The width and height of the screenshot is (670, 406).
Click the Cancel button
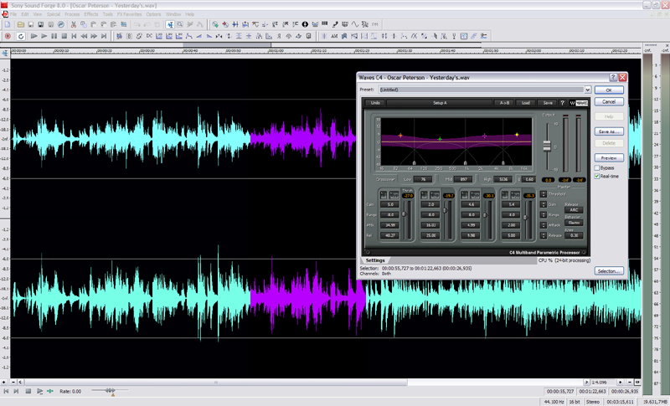tap(609, 101)
